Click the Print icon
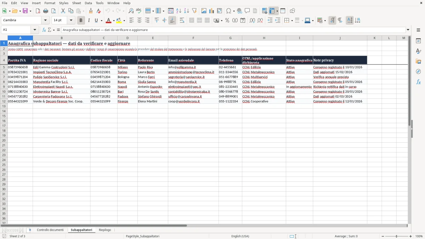This screenshot has width=425, height=239. pos(46,11)
